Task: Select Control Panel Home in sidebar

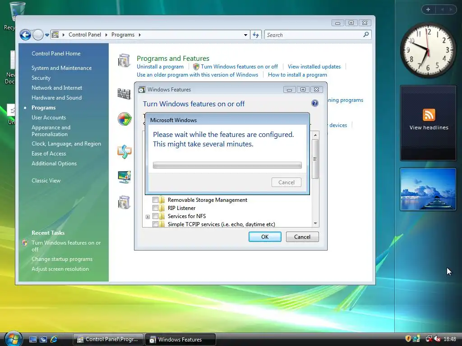Action: pyautogui.click(x=56, y=54)
